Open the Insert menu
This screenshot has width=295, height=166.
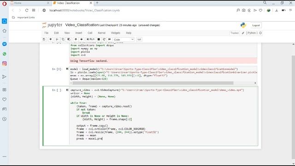point(79,33)
